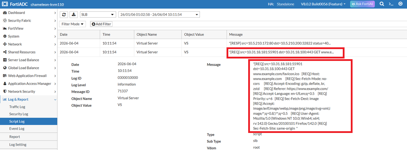Screen dimensions: 407x150
Task: Select the Script Log menu item
Action: [x=29, y=121]
